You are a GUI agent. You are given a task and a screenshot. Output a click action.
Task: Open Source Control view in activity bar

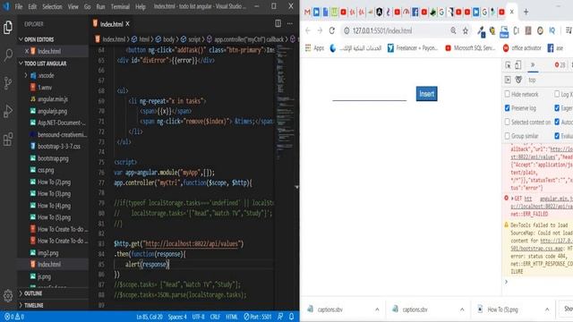pyautogui.click(x=8, y=83)
